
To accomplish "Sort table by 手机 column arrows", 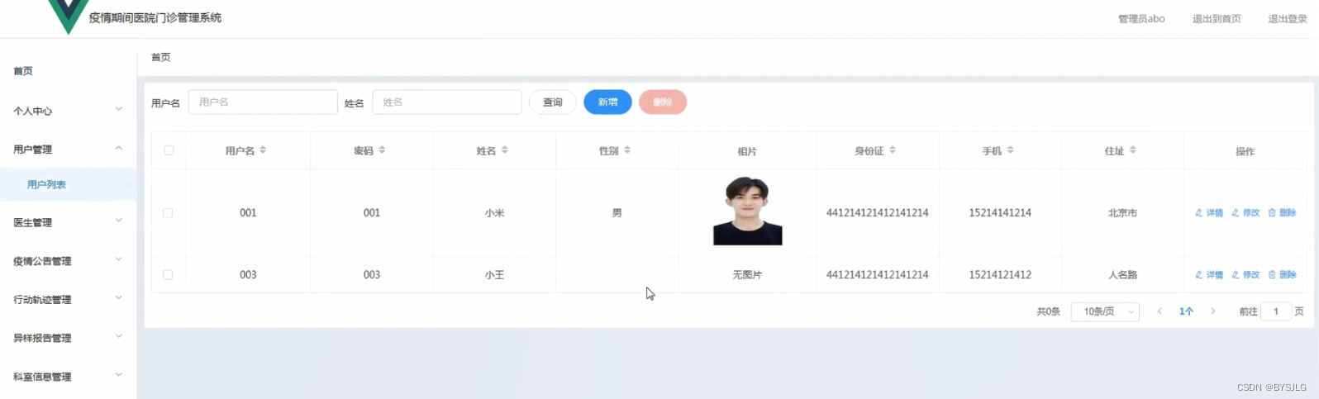I will 1010,150.
